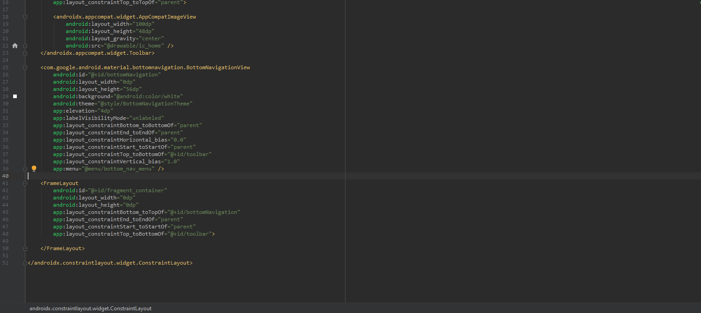Collapse the AppCompatImageView tag at line 18
The height and width of the screenshot is (313, 701).
(25, 17)
